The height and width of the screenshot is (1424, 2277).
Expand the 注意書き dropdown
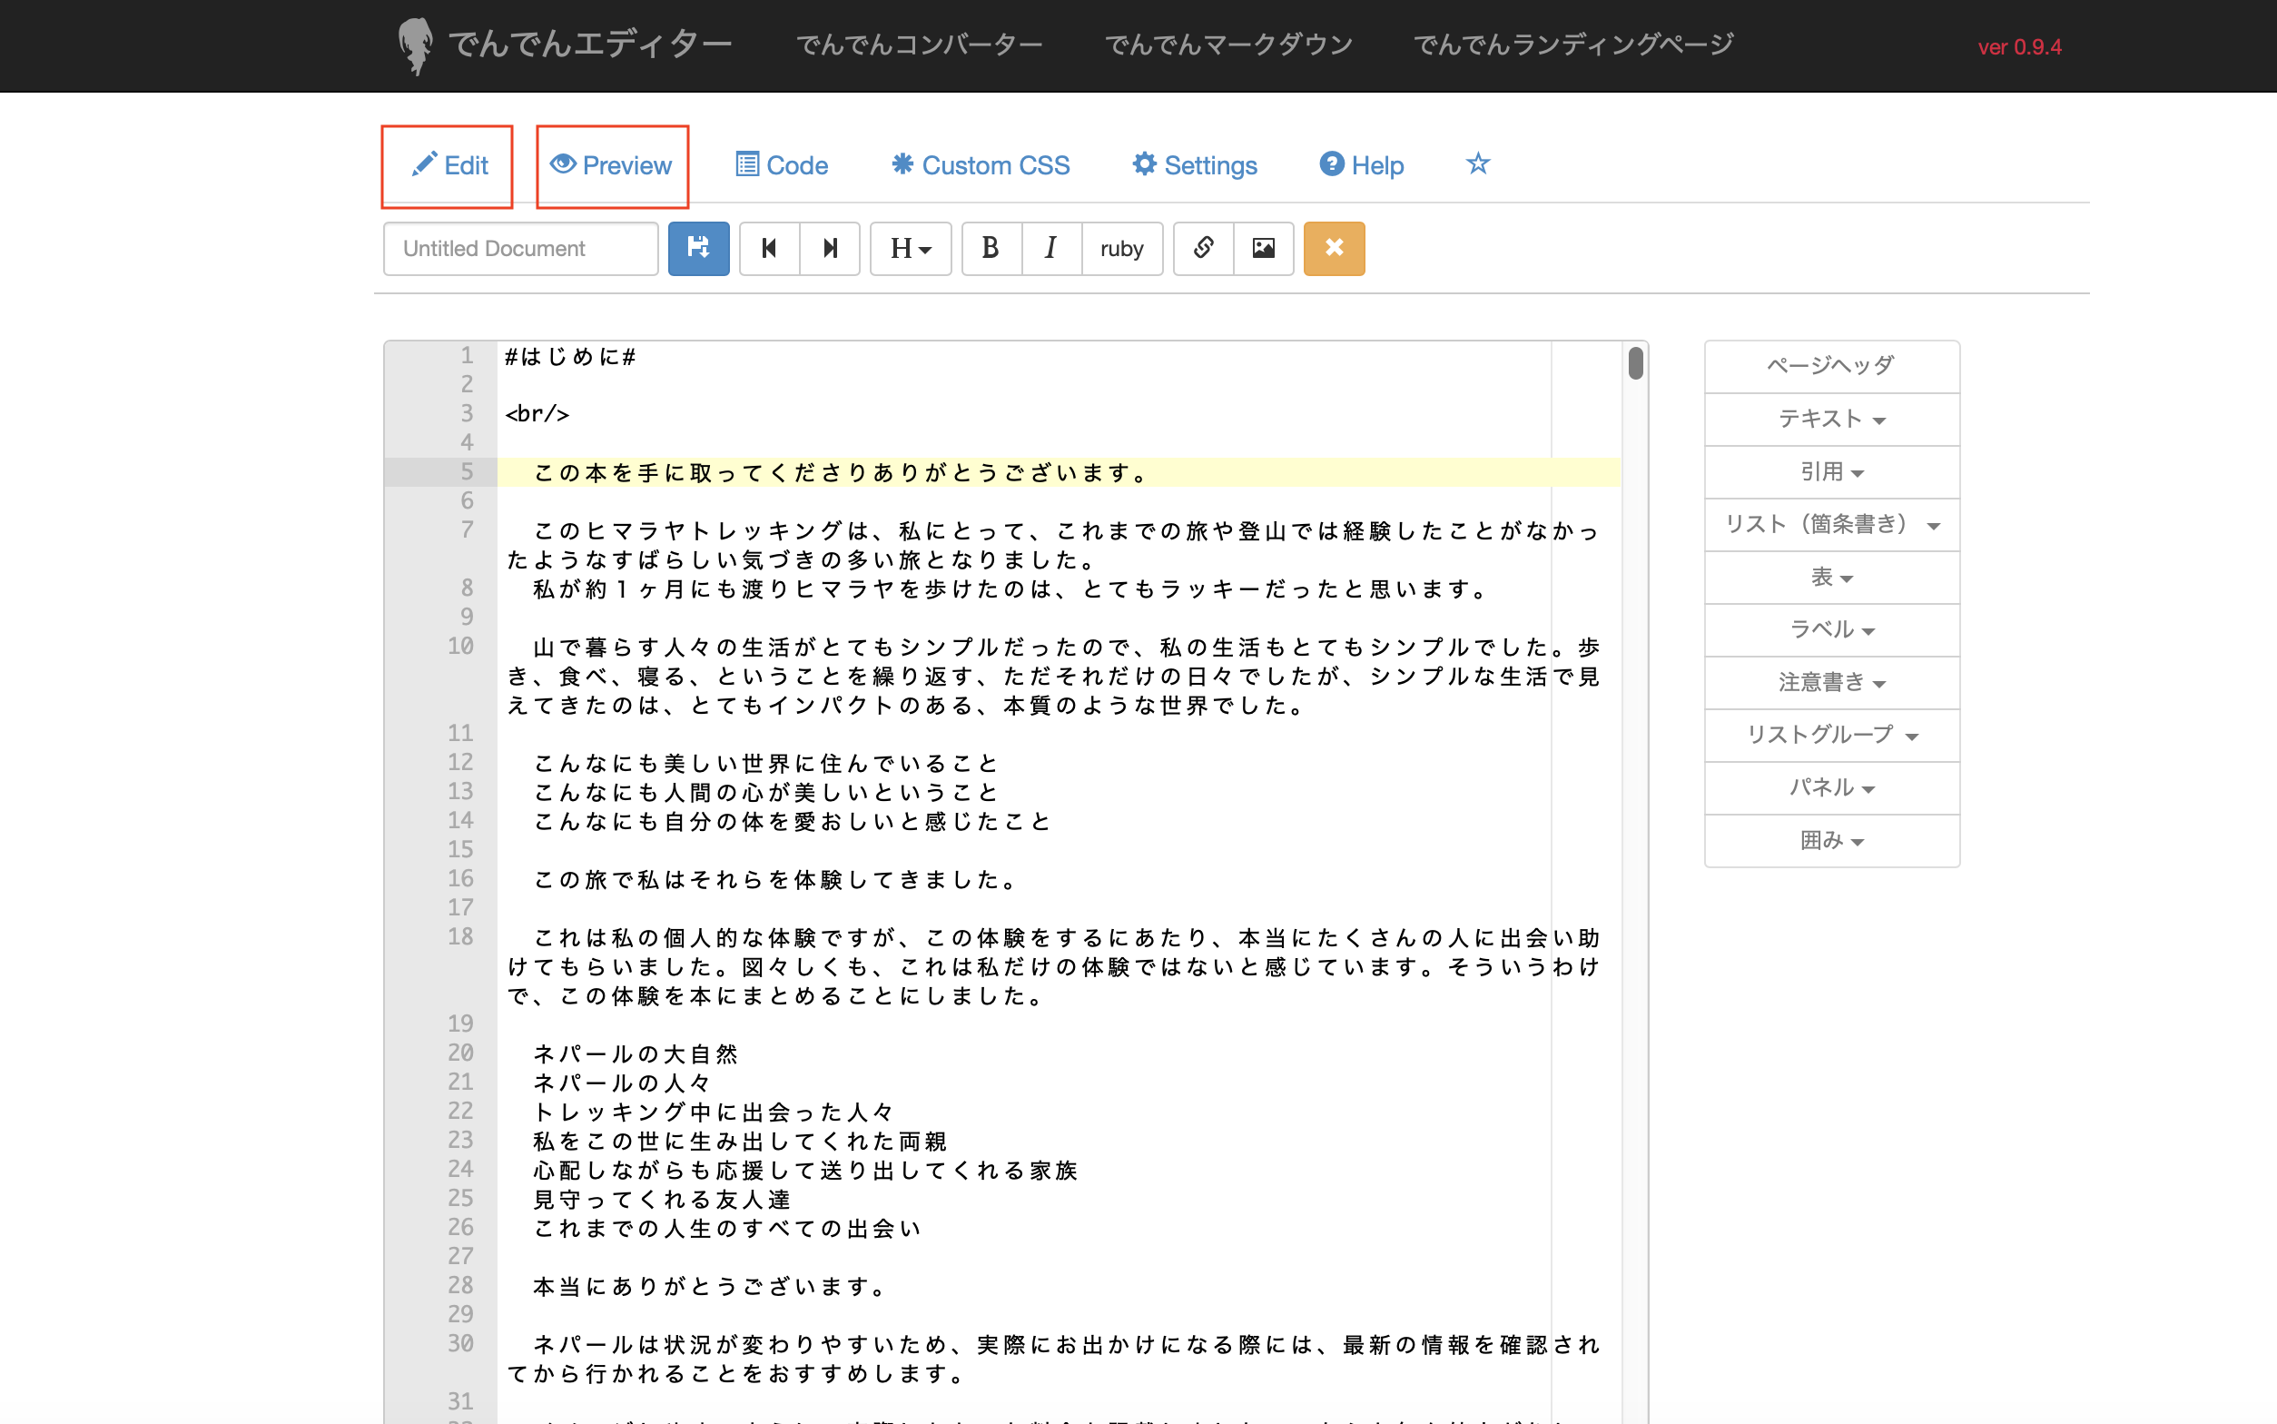coord(1832,683)
